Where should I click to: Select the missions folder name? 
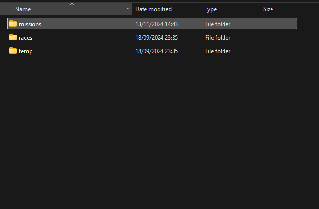tap(30, 24)
